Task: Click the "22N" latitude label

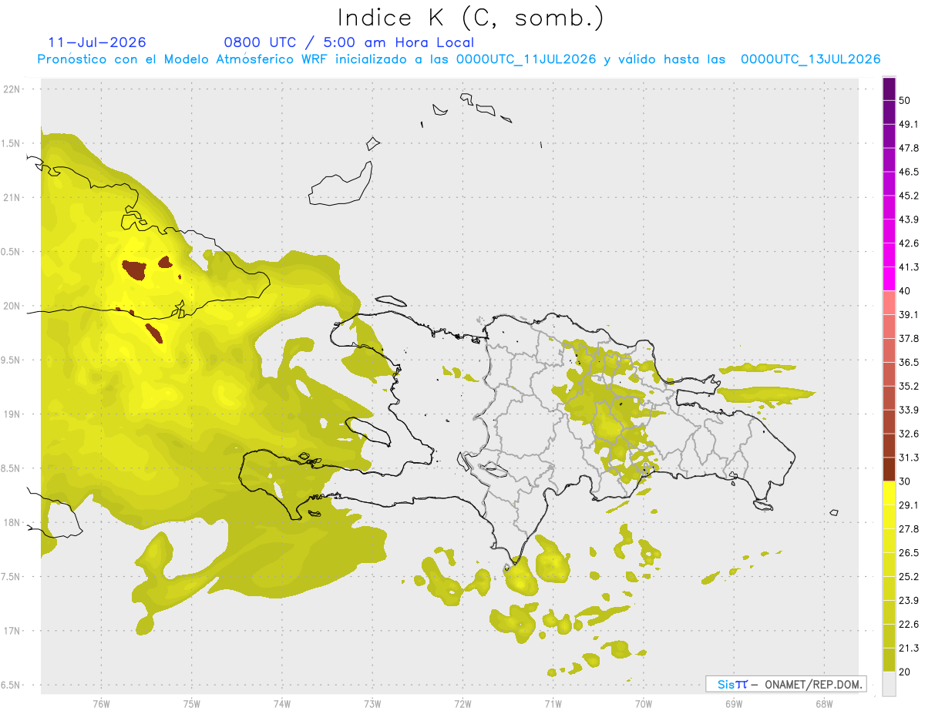Action: [x=13, y=89]
